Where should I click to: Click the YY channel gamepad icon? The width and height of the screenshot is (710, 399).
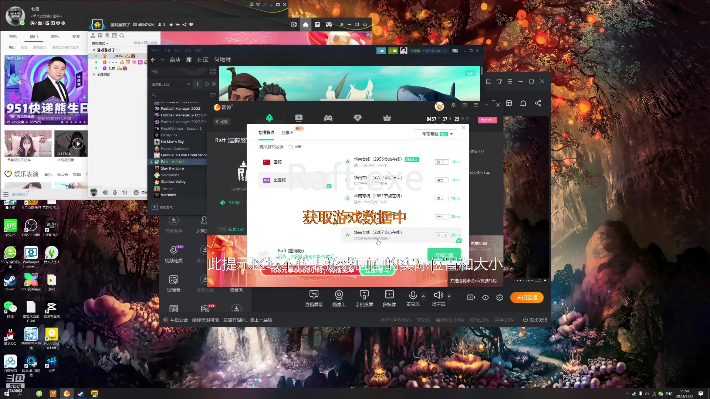(329, 24)
